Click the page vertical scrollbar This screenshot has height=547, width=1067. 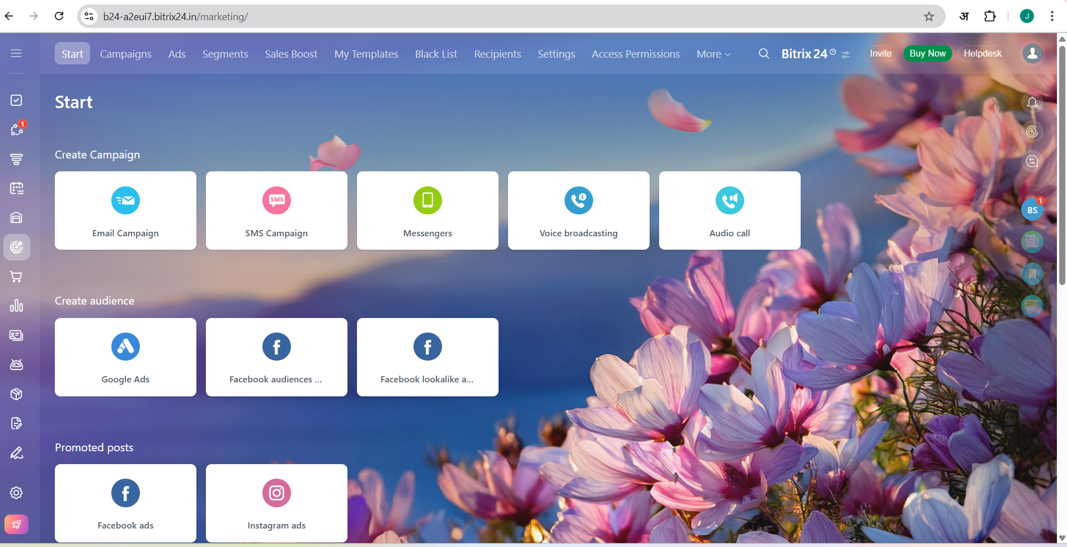[x=1061, y=168]
